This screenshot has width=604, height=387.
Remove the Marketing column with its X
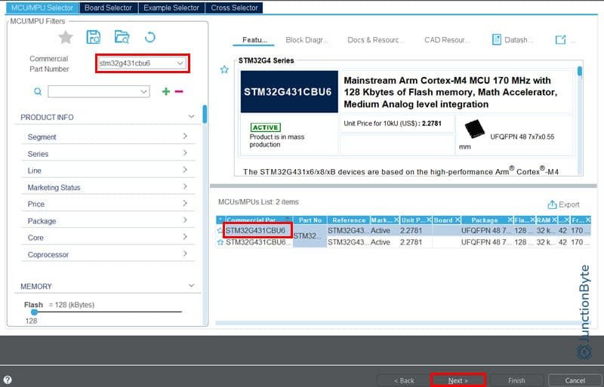click(396, 220)
